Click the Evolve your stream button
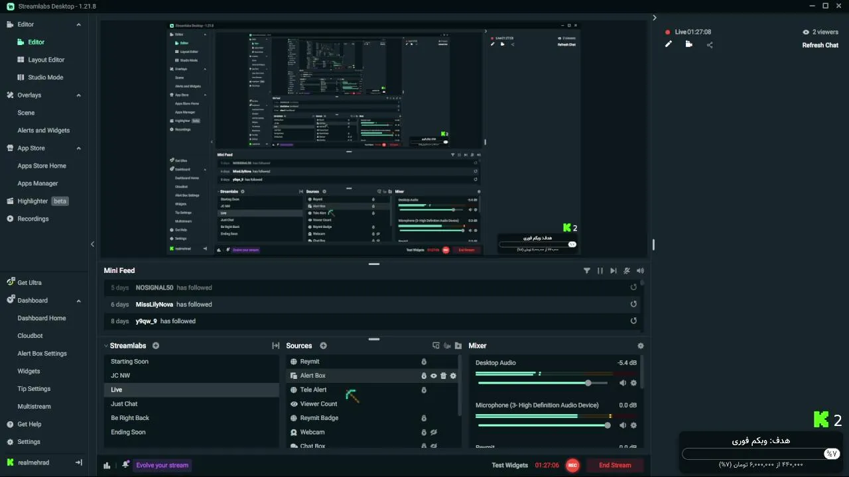This screenshot has width=849, height=477. (163, 465)
